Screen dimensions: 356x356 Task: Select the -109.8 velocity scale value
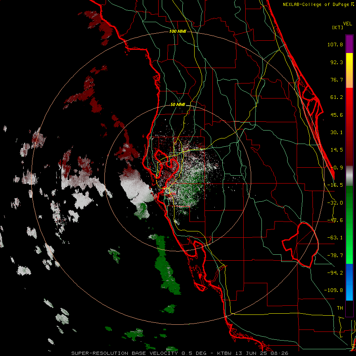[x=333, y=290]
